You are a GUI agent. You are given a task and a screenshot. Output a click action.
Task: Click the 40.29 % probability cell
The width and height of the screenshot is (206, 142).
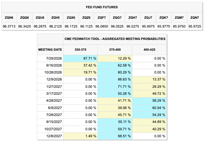(x=149, y=129)
